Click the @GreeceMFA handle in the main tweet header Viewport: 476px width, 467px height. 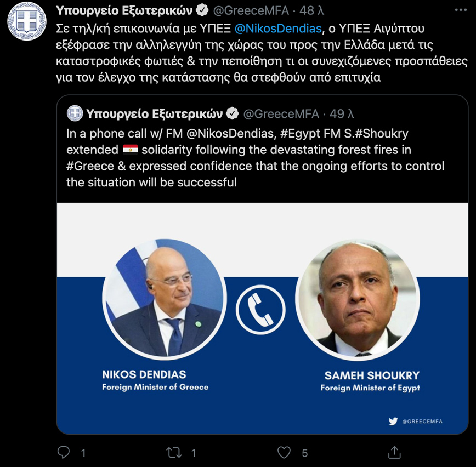pyautogui.click(x=251, y=10)
